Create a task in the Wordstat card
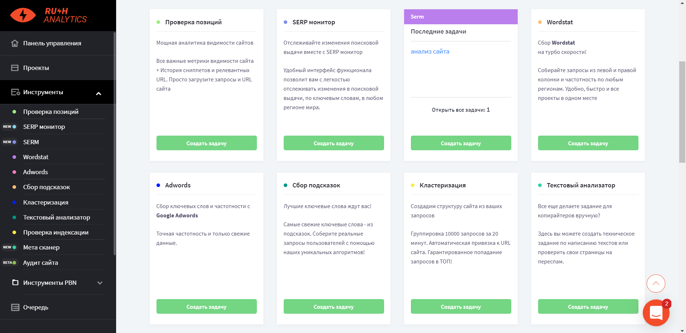686x333 pixels. pos(588,143)
